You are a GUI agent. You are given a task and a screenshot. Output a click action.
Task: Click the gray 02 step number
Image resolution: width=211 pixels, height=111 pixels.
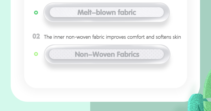36,36
